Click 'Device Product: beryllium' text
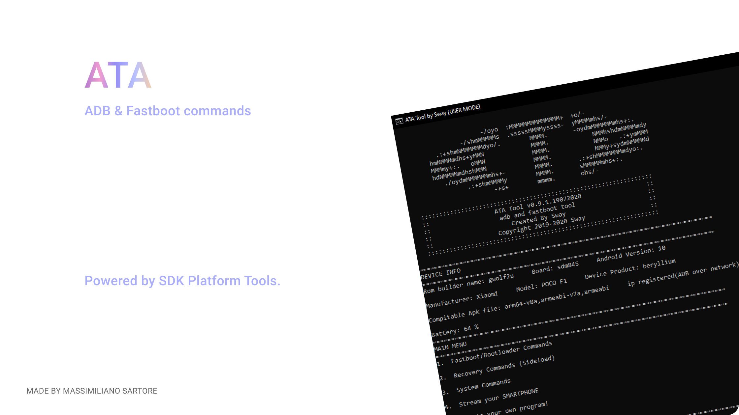Screen dimensions: 739x415 tap(630, 269)
